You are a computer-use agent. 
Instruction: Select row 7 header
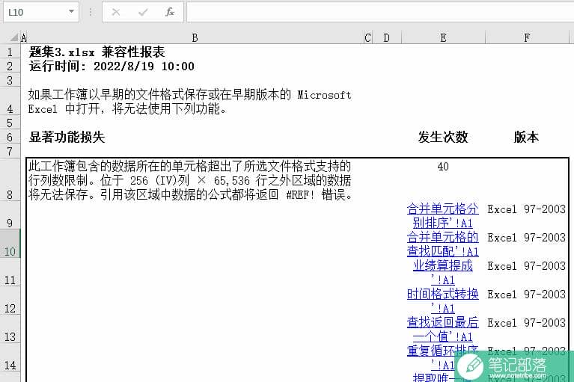10,151
